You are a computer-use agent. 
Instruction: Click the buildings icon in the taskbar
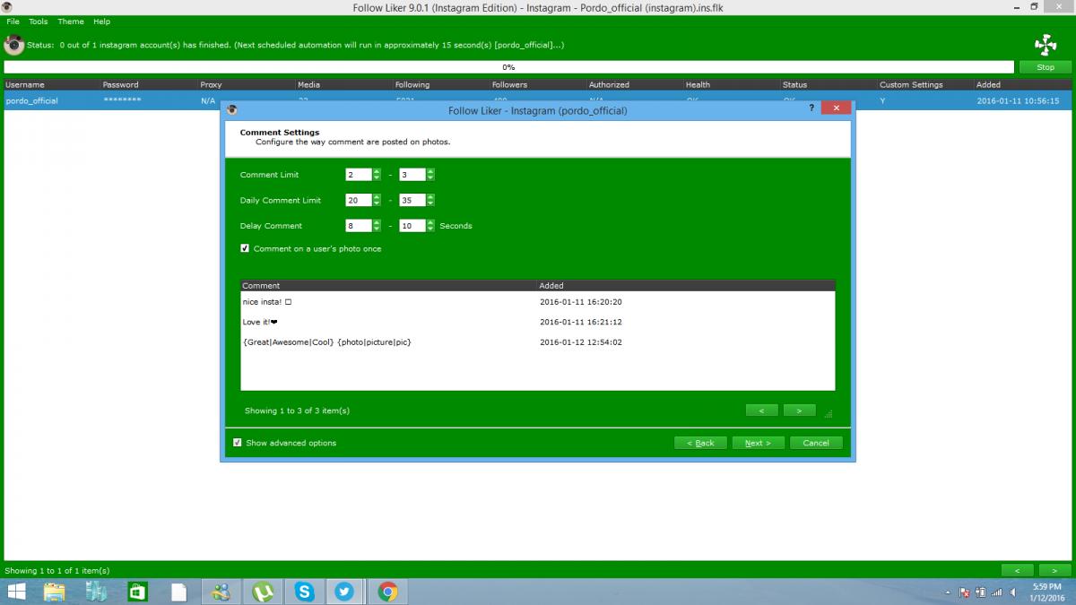click(96, 592)
